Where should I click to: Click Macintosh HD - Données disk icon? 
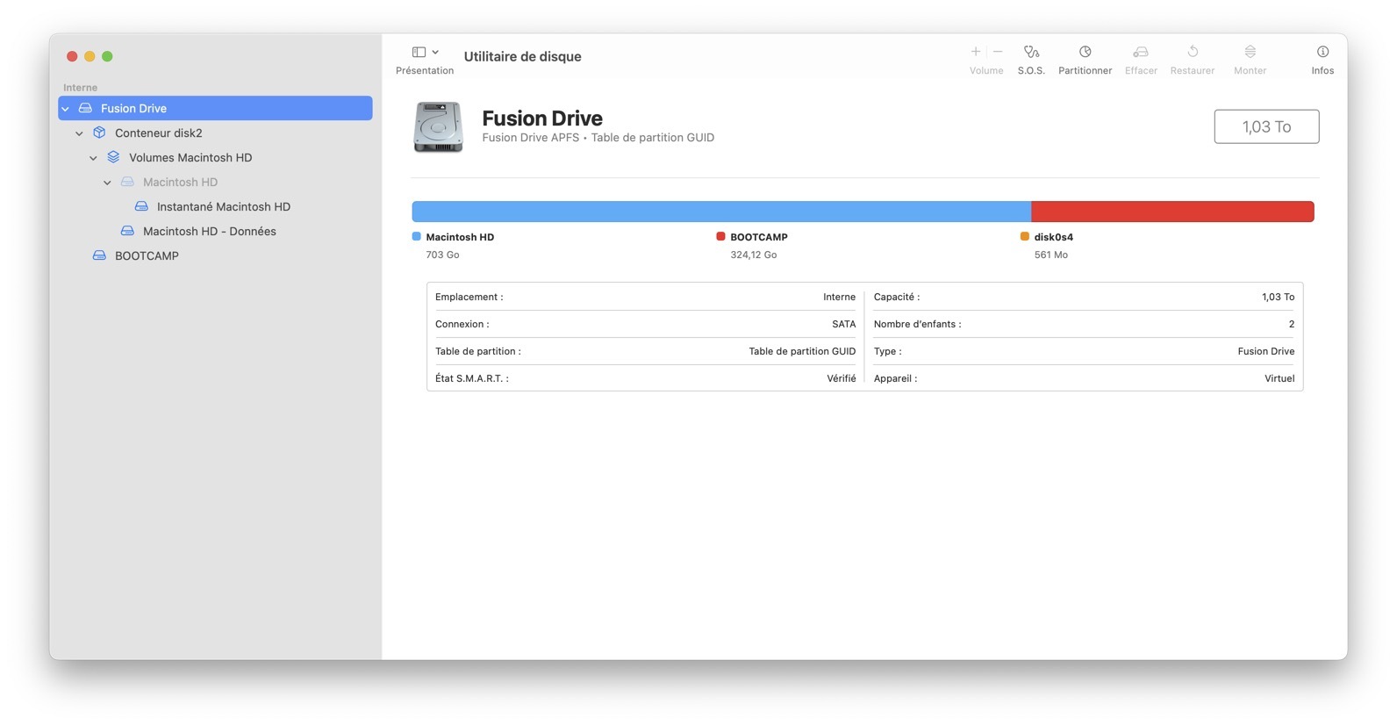127,231
